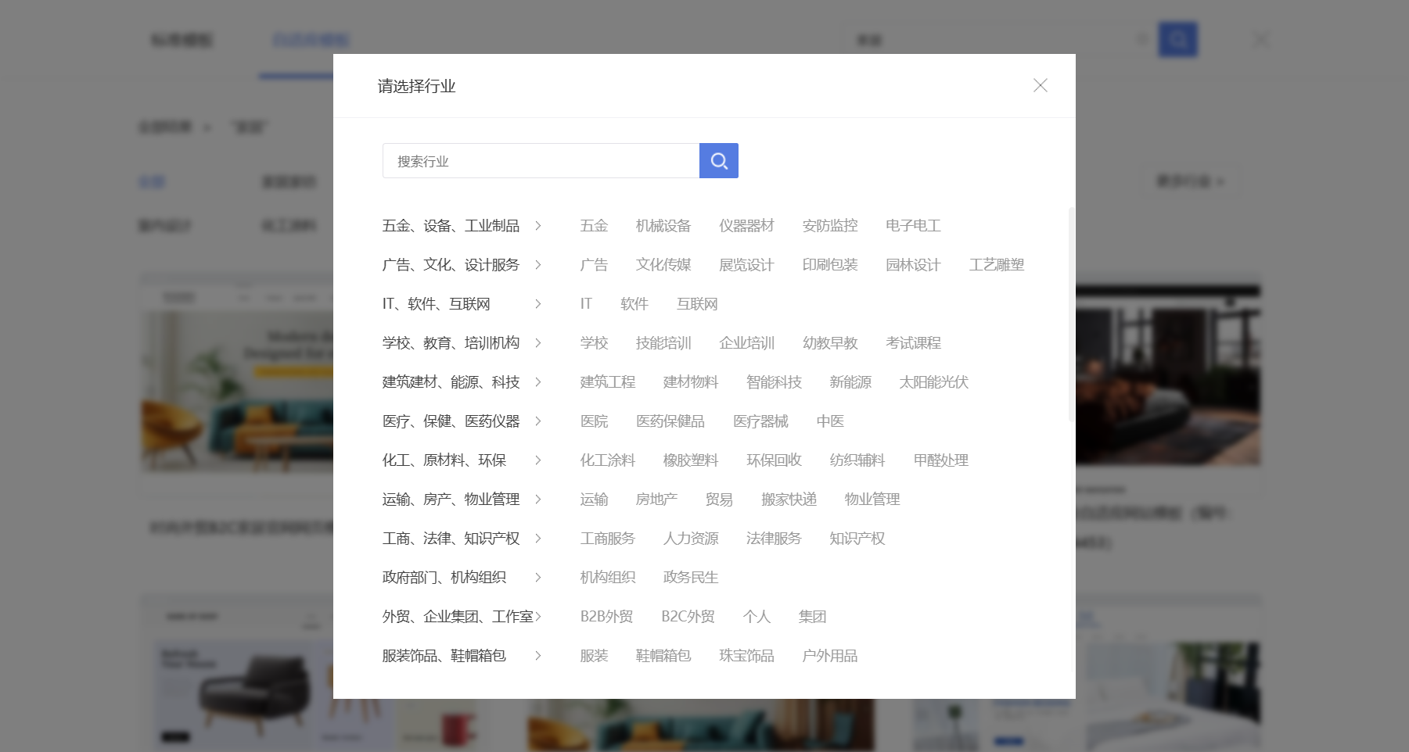Expand the 五金、设备、工业制品 category arrow
1409x752 pixels.
(538, 225)
